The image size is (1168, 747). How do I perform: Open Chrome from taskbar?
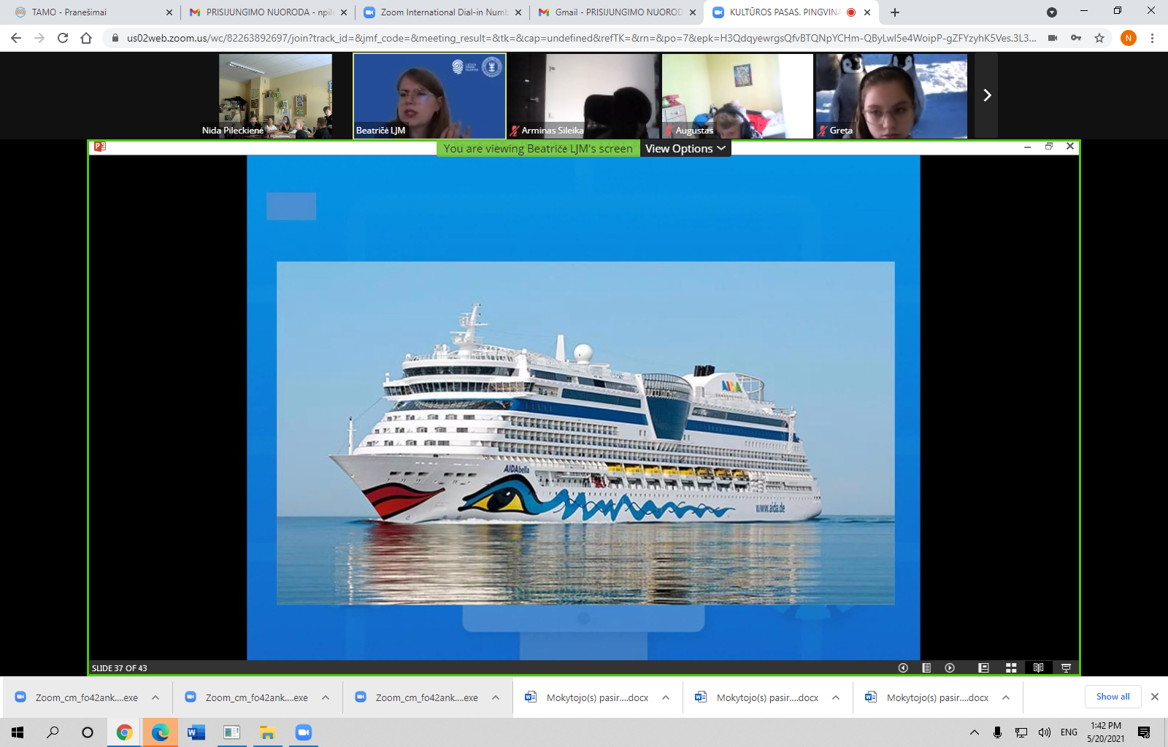[124, 732]
